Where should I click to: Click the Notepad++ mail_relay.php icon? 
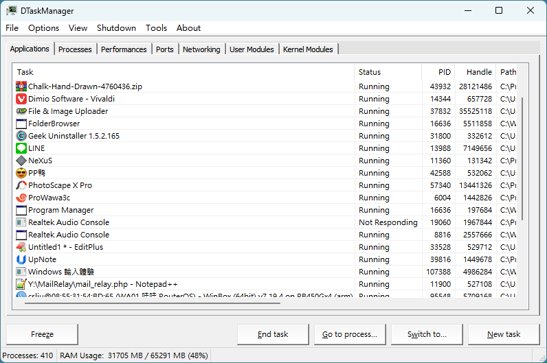21,284
